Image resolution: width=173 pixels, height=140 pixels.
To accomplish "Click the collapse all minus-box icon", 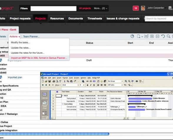I will click(x=157, y=36).
